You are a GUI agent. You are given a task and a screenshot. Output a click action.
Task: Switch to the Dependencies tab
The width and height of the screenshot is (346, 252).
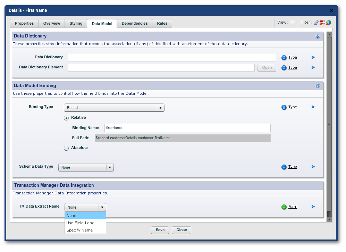pos(135,23)
